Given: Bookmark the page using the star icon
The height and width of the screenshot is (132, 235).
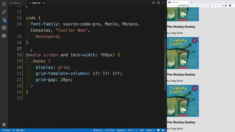Looking at the screenshot, I should (x=210, y=5).
